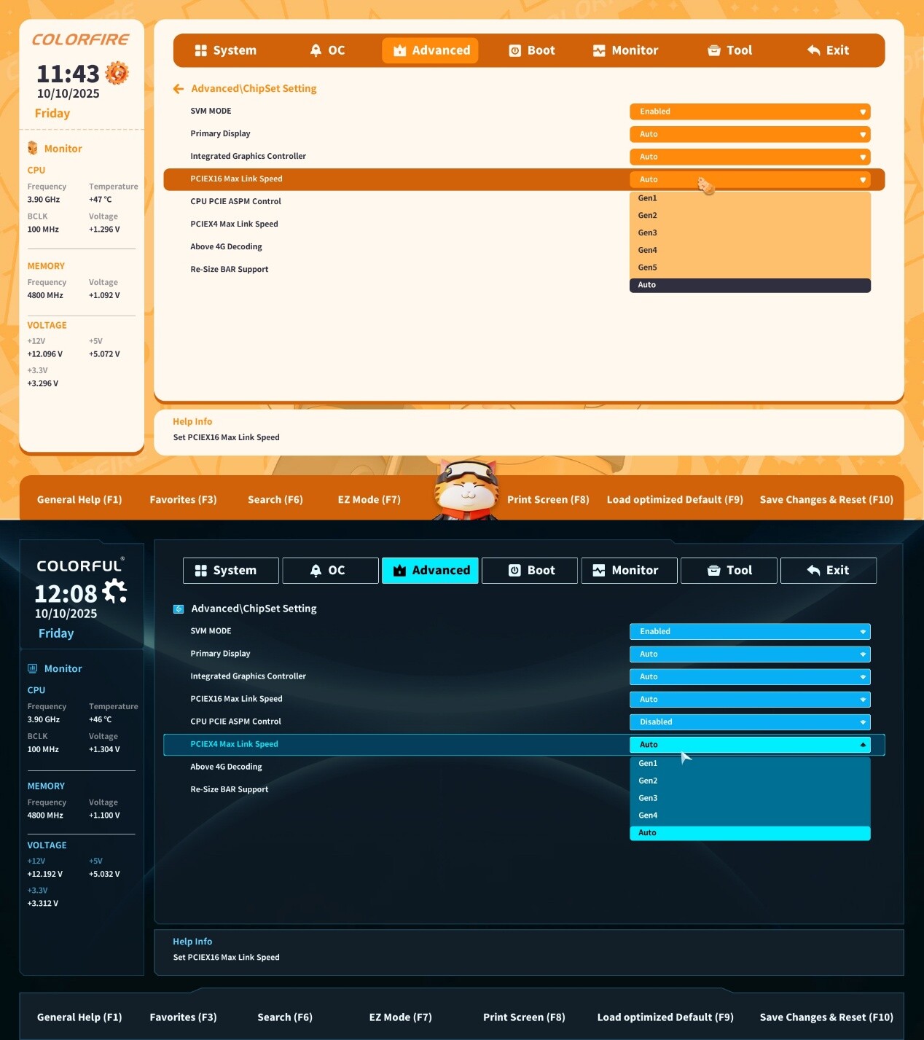Switch to the OC tab in the orange BIOS
This screenshot has height=1040, width=924.
(x=327, y=50)
